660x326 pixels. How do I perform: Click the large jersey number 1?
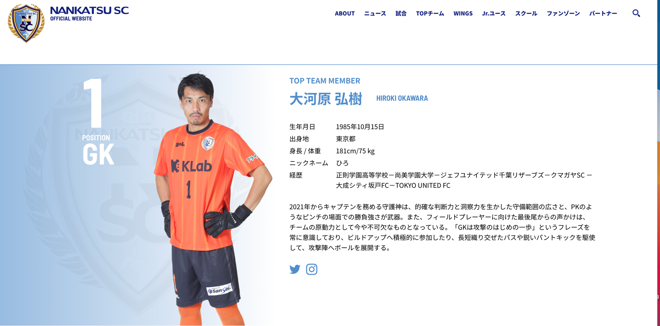tap(93, 103)
